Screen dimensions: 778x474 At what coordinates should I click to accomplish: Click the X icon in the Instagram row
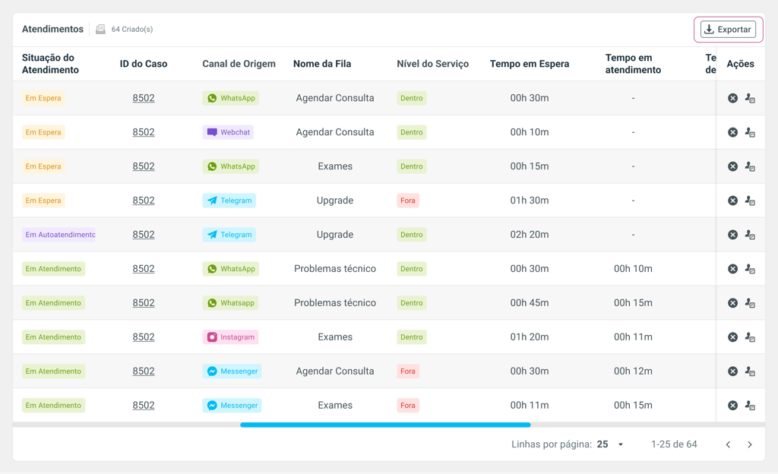pyautogui.click(x=732, y=337)
